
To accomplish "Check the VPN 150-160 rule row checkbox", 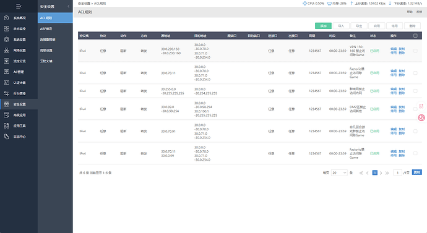I will coord(415,51).
